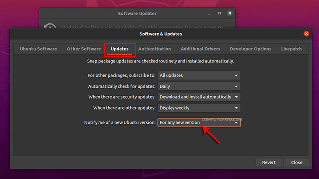Select the Updates tab

coord(120,49)
